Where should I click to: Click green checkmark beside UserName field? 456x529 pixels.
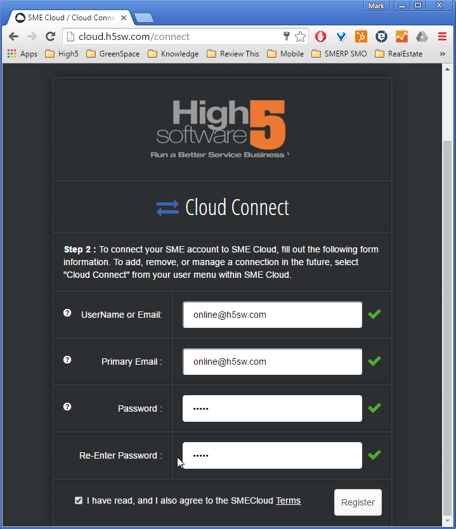pyautogui.click(x=374, y=314)
